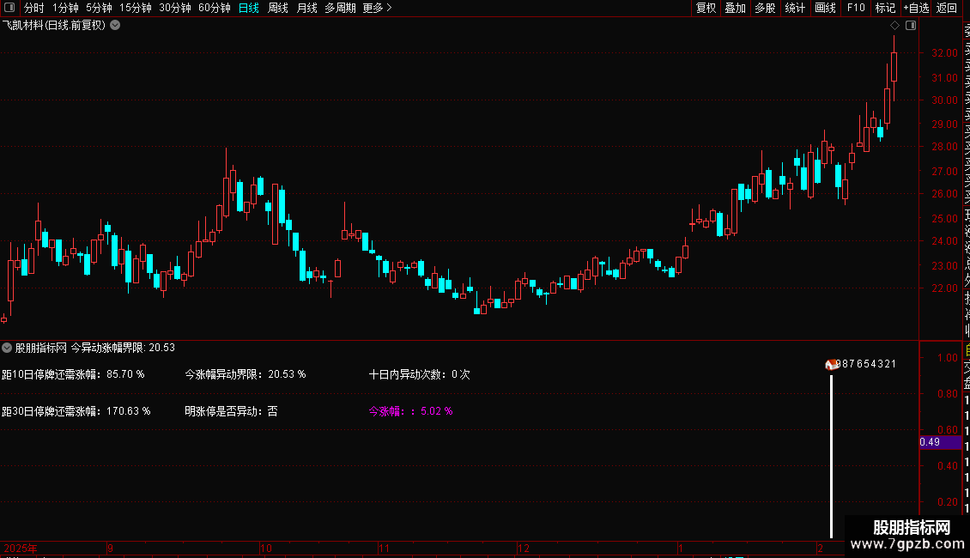Click the 距30日停牌还需涨幅 170.63% text
The width and height of the screenshot is (970, 558).
[x=76, y=411]
